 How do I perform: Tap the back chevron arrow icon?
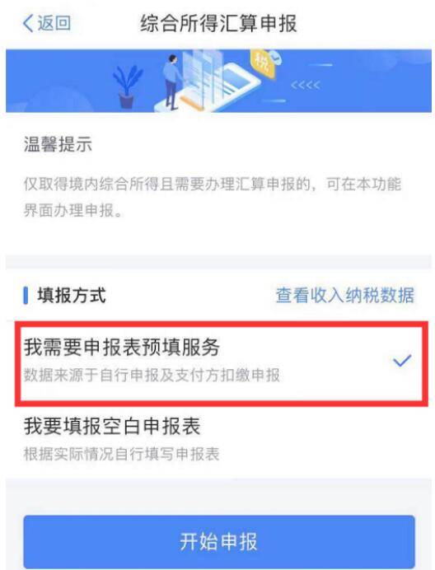[x=28, y=24]
